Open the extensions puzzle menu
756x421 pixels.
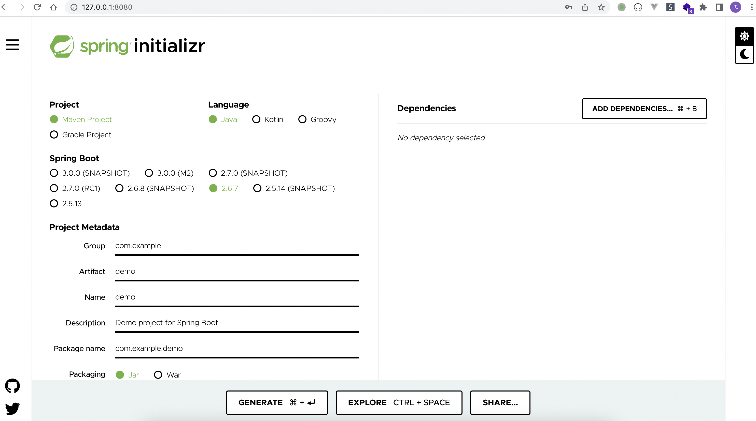point(703,7)
